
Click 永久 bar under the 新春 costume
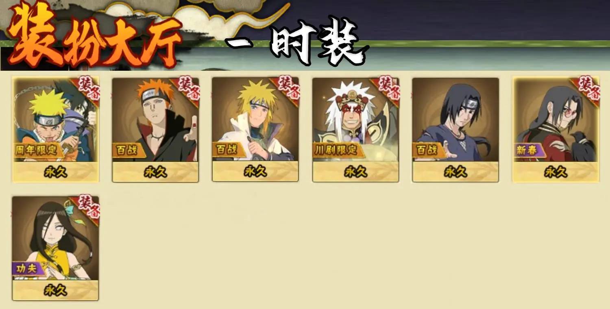pos(556,172)
